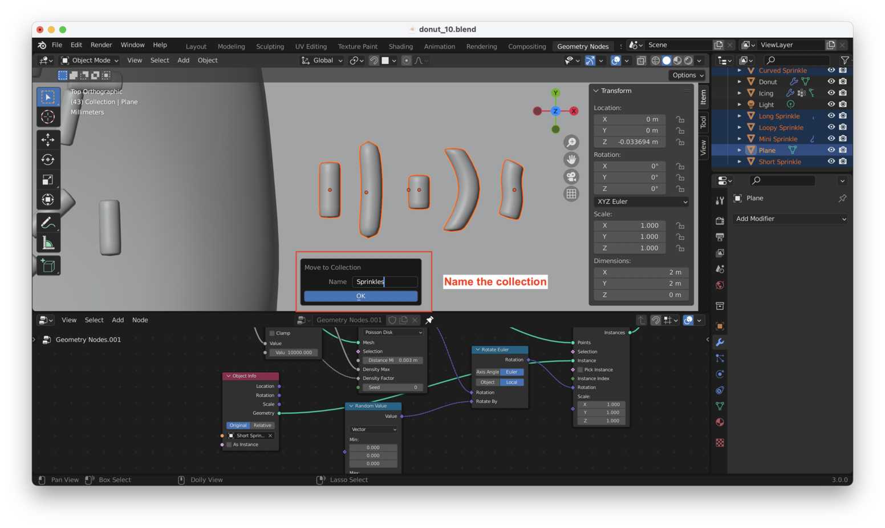This screenshot has width=885, height=528.
Task: Select the Measure tool icon
Action: (x=48, y=244)
